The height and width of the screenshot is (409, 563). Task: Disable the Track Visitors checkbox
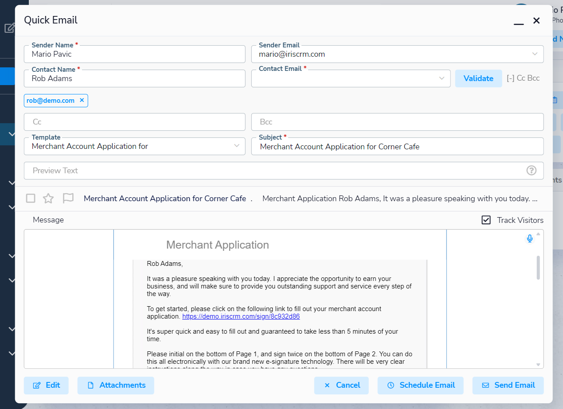point(486,220)
